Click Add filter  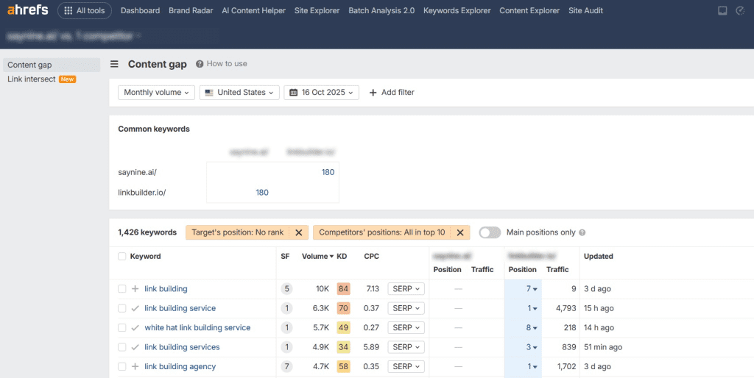tap(392, 92)
